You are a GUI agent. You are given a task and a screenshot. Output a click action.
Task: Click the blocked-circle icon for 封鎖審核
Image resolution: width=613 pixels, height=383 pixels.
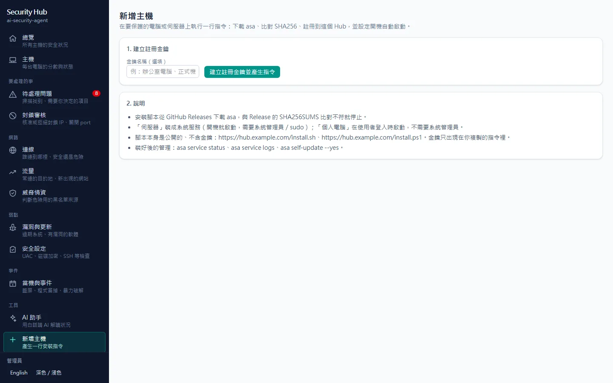13,116
